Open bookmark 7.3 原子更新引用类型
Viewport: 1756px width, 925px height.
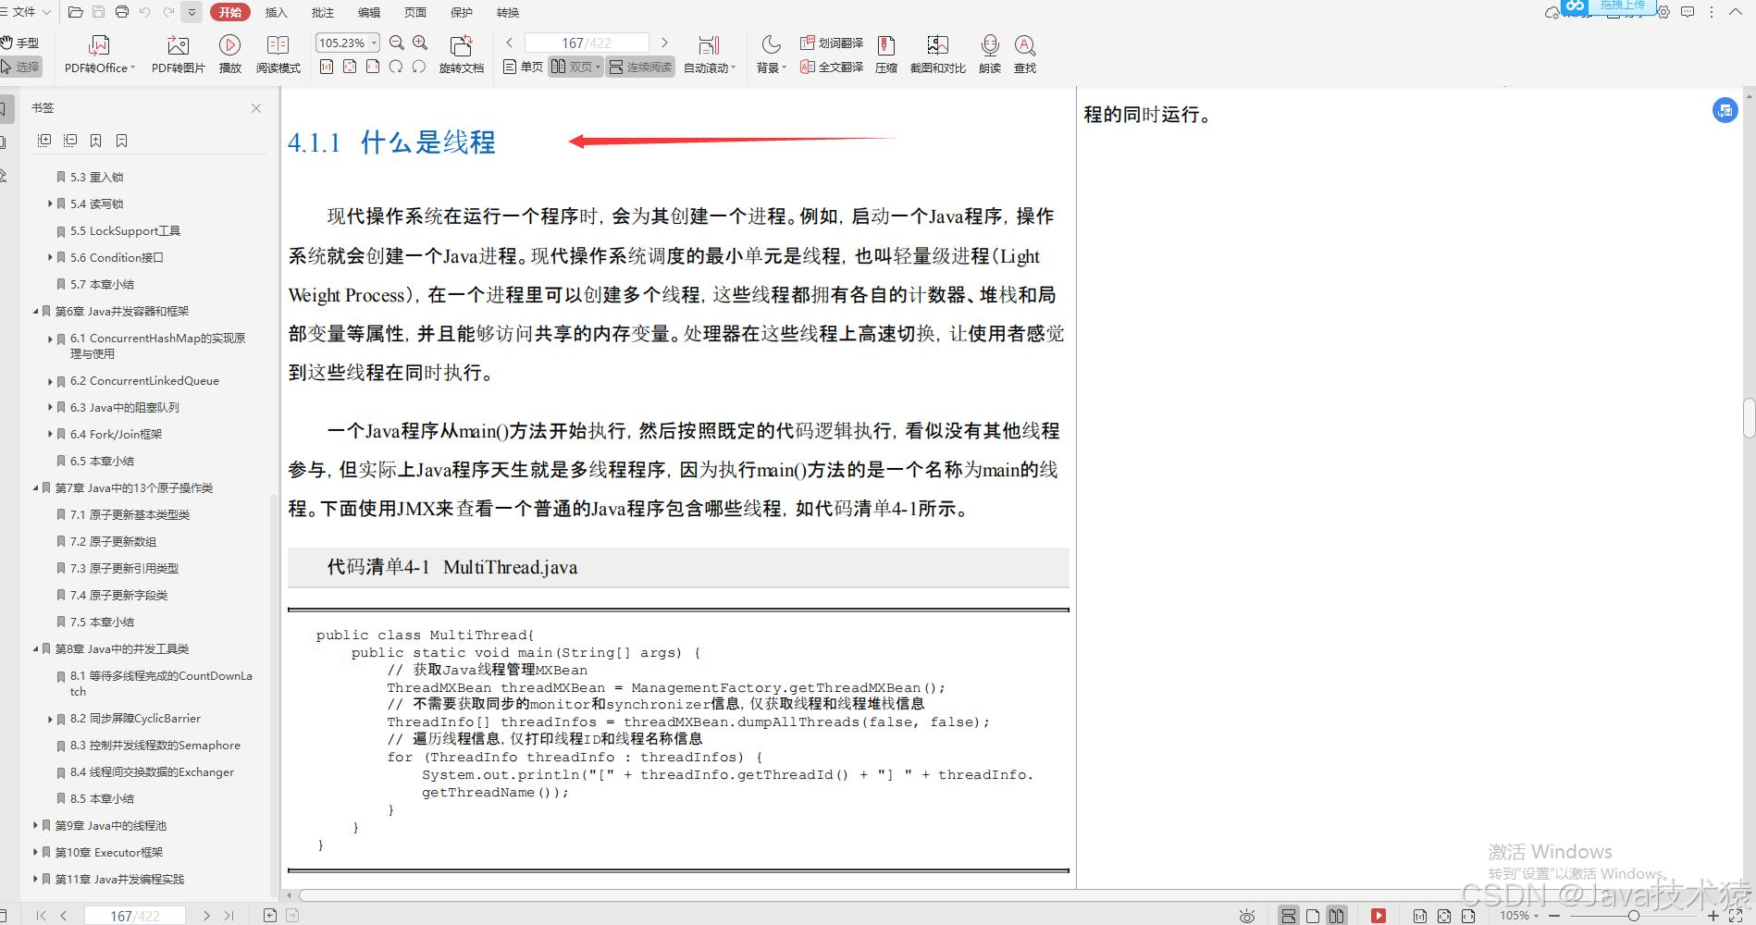(124, 568)
